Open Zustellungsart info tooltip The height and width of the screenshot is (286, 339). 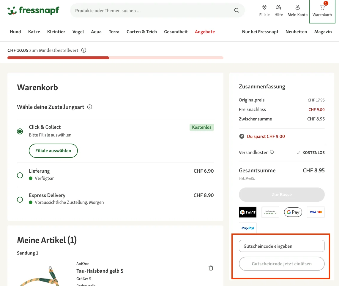(89, 107)
